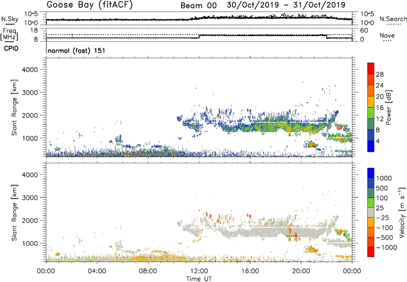Click the 'CPID' row label
407x282 pixels.
[x=11, y=48]
